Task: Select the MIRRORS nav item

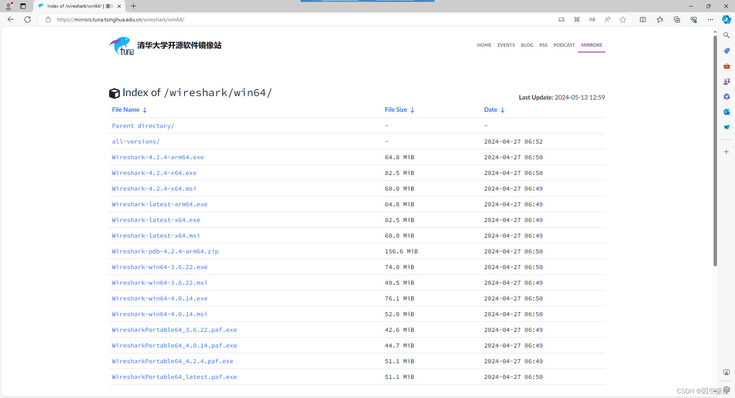Action: coord(591,45)
